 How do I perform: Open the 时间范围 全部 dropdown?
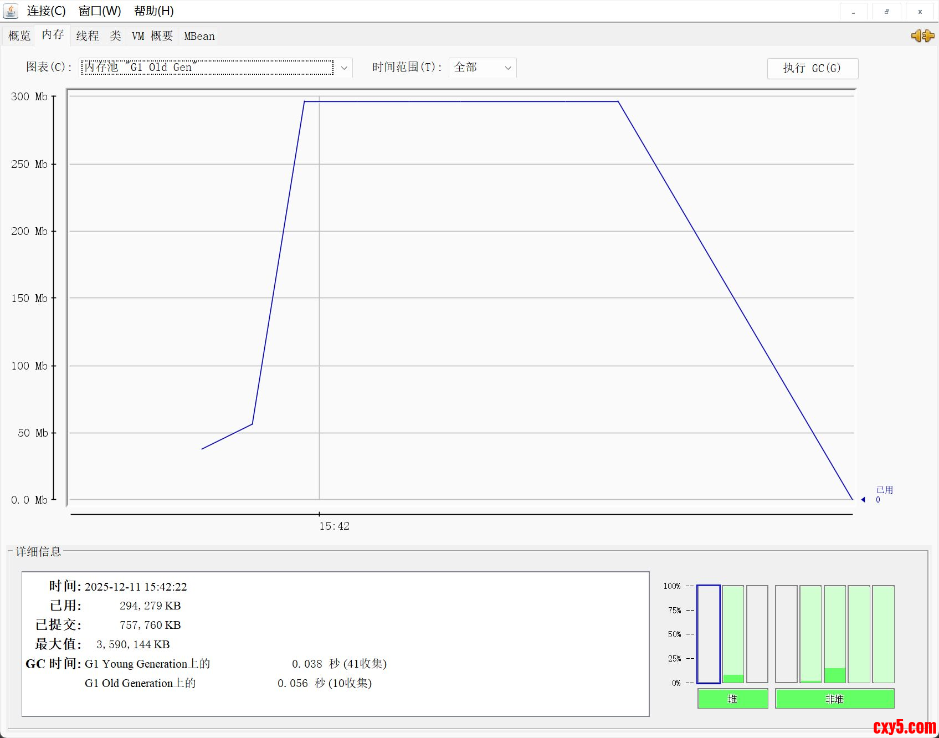[x=483, y=68]
